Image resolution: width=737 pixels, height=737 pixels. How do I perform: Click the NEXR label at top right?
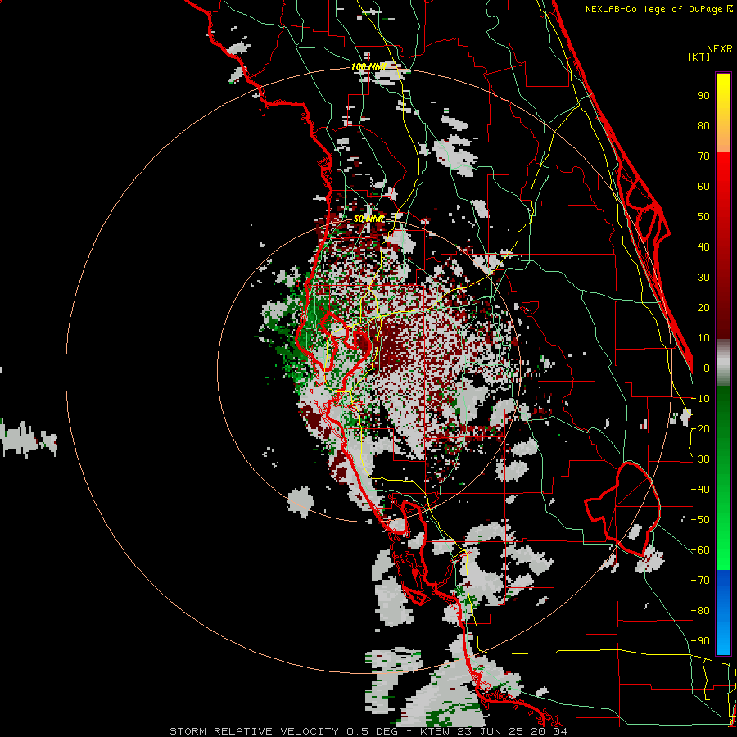tap(720, 49)
